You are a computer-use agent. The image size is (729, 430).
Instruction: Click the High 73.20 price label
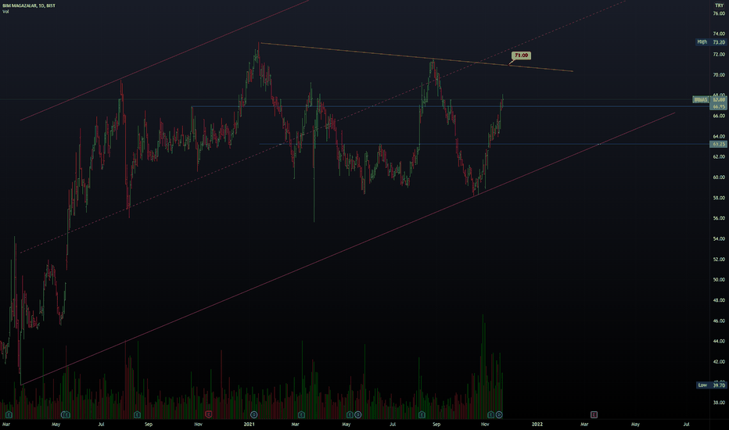point(710,42)
